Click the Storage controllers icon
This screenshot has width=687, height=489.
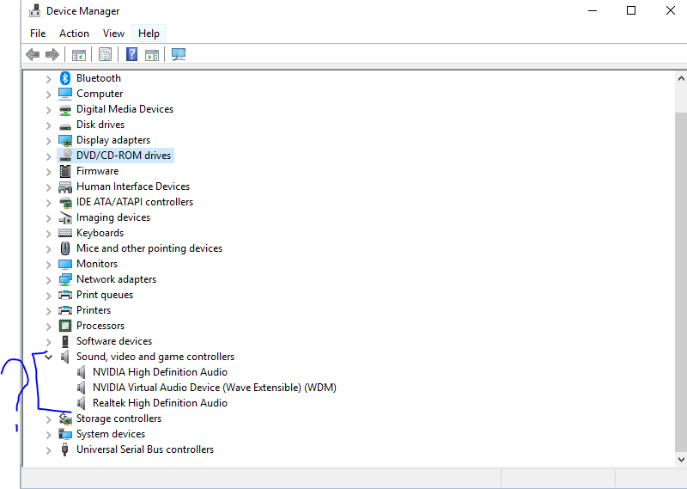[65, 419]
